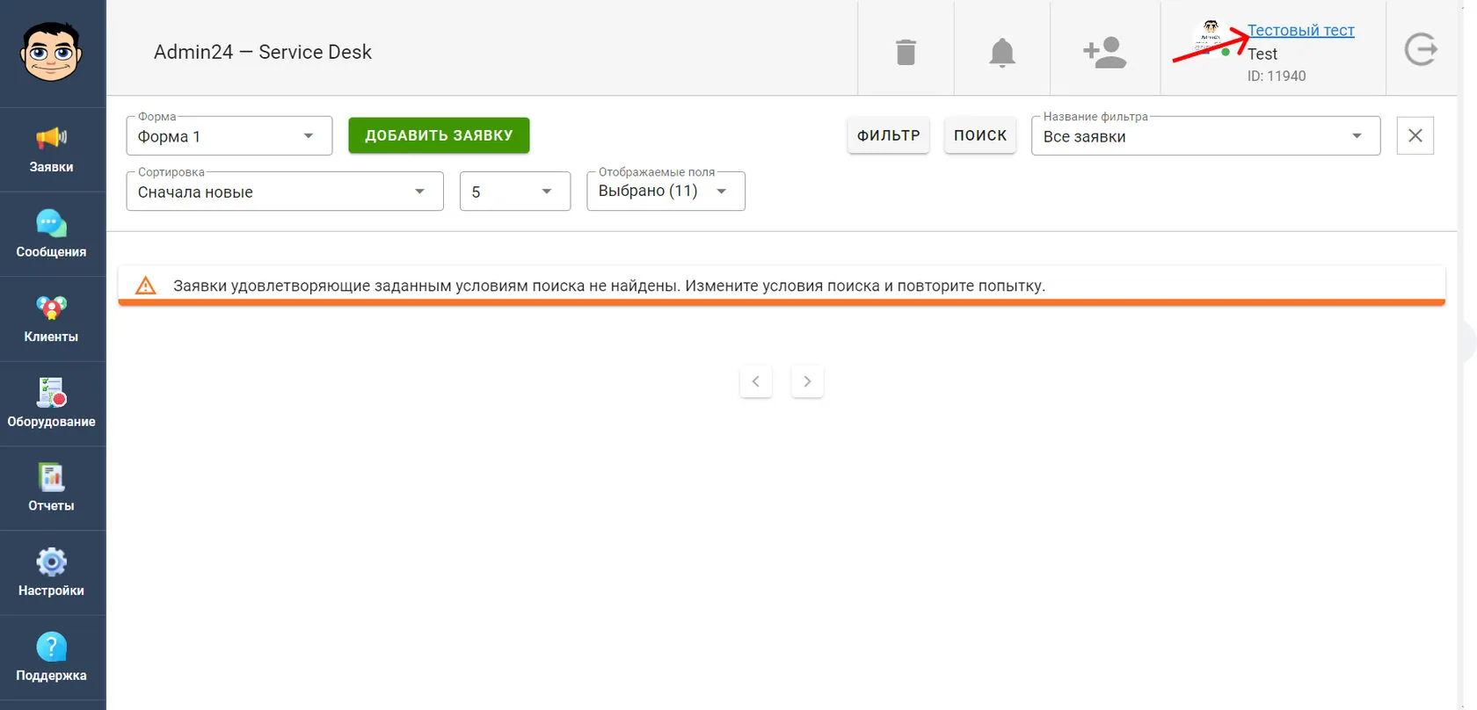Image resolution: width=1477 pixels, height=710 pixels.
Task: Open Настройки in sidebar
Action: pyautogui.click(x=52, y=573)
